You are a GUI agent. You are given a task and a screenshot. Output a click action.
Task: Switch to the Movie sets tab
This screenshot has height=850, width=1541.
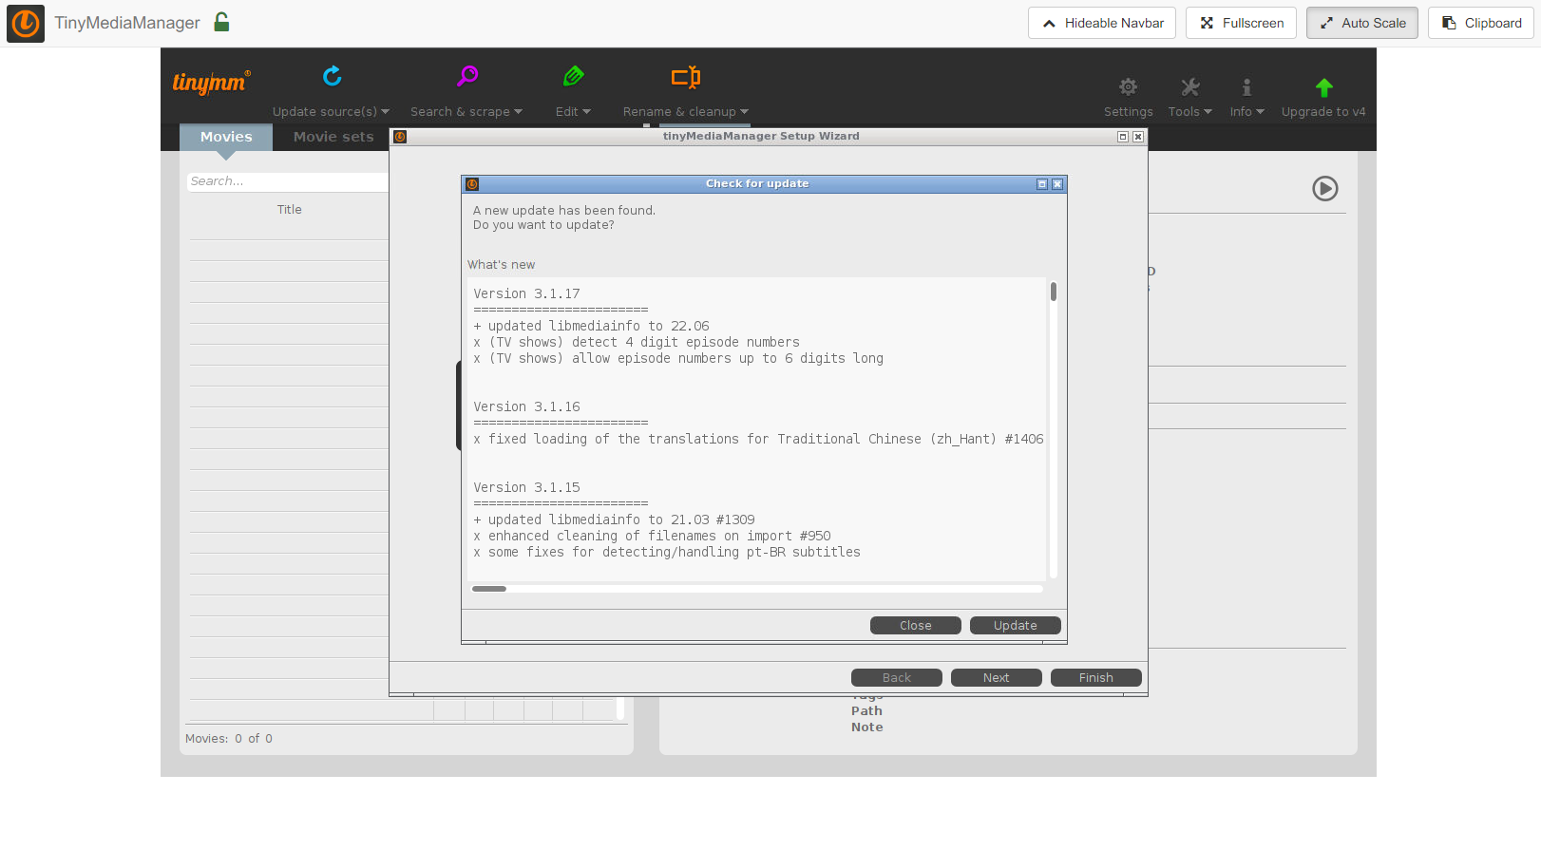click(x=333, y=137)
